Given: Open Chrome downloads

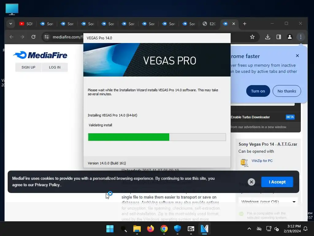Looking at the screenshot, I should [x=267, y=37].
